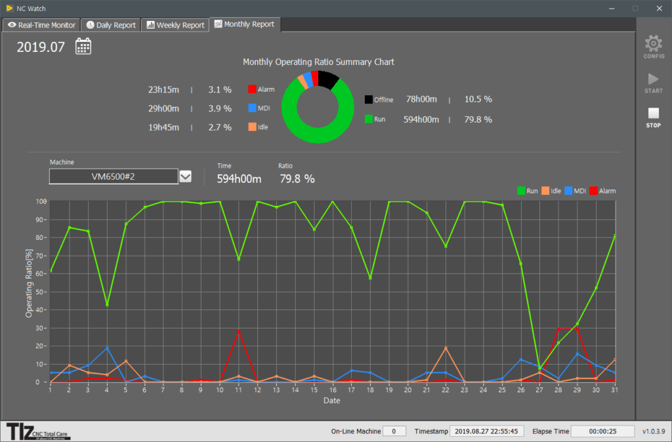The image size is (672, 442).
Task: Click the black Offline legend swatch
Action: tap(369, 100)
